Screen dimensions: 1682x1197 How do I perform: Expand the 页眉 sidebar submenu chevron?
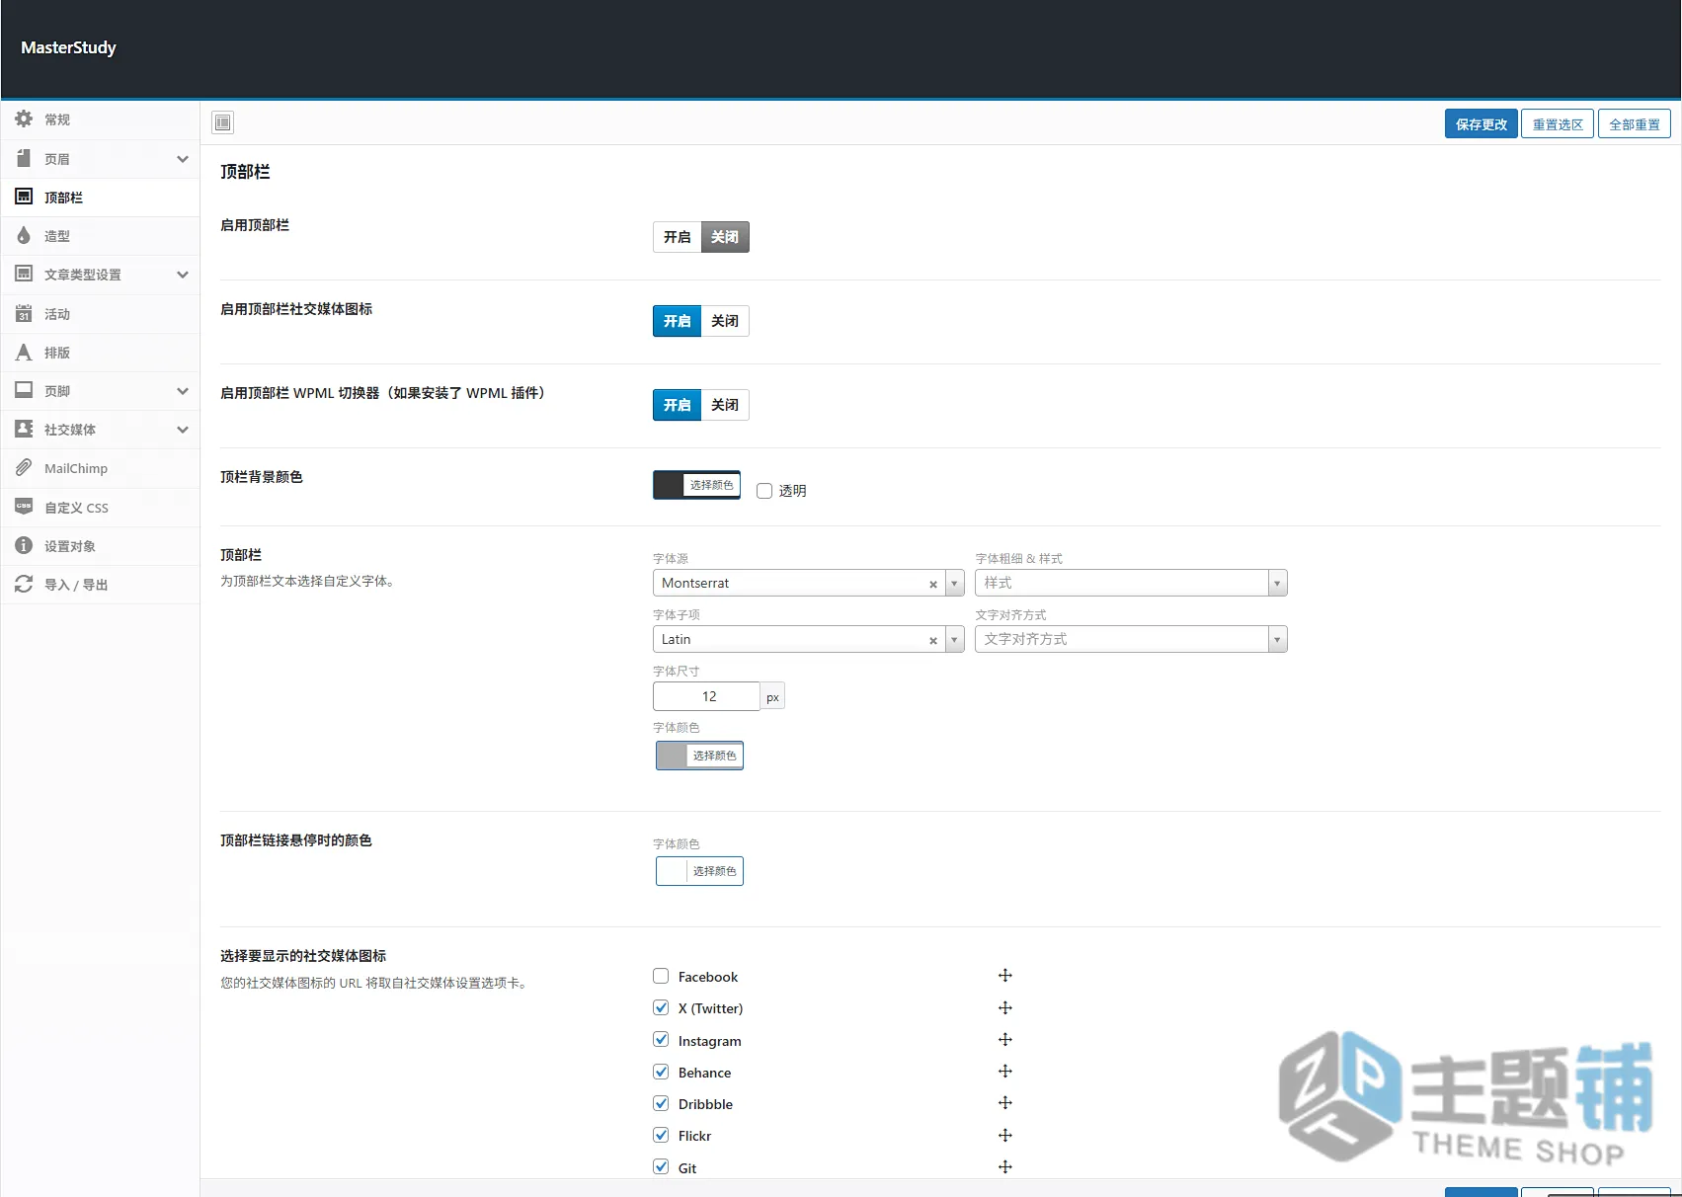click(183, 159)
